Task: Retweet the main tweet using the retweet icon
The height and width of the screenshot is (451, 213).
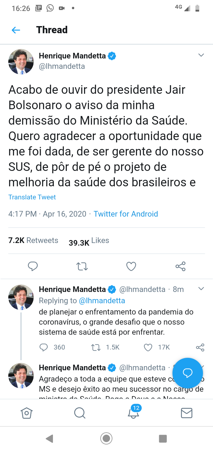Action: point(82,266)
